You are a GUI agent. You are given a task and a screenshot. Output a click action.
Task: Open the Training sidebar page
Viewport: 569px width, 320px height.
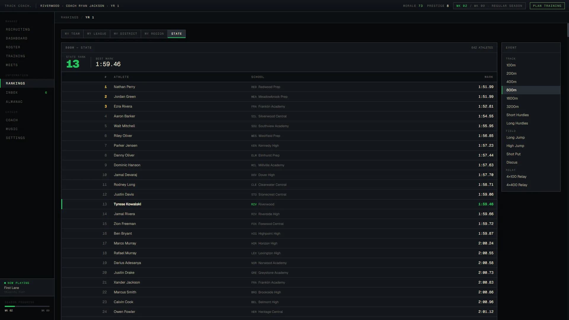pyautogui.click(x=27, y=56)
